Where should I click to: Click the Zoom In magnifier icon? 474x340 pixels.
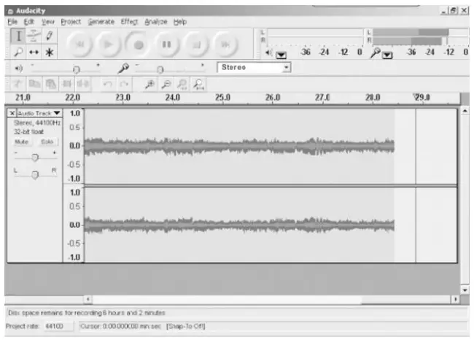pos(149,84)
